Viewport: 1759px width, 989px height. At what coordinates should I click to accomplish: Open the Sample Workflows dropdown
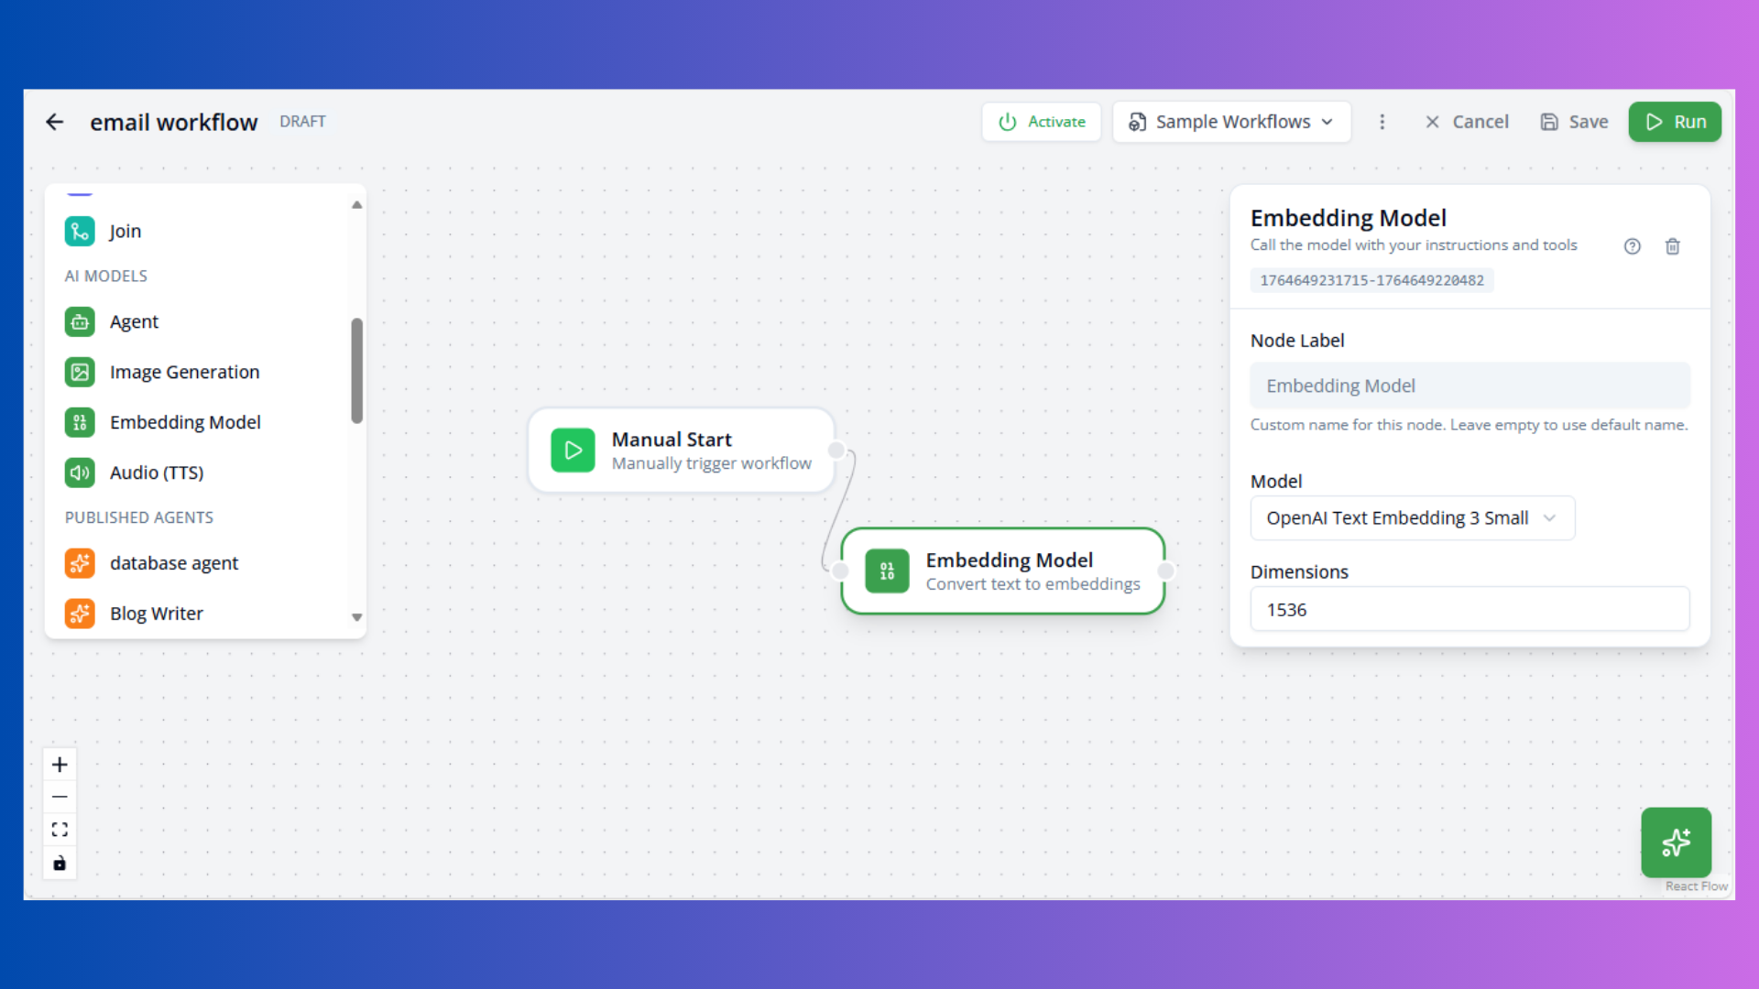(x=1230, y=121)
